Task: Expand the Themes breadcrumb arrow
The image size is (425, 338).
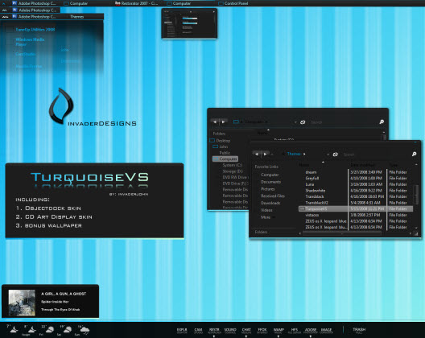Action: 304,154
